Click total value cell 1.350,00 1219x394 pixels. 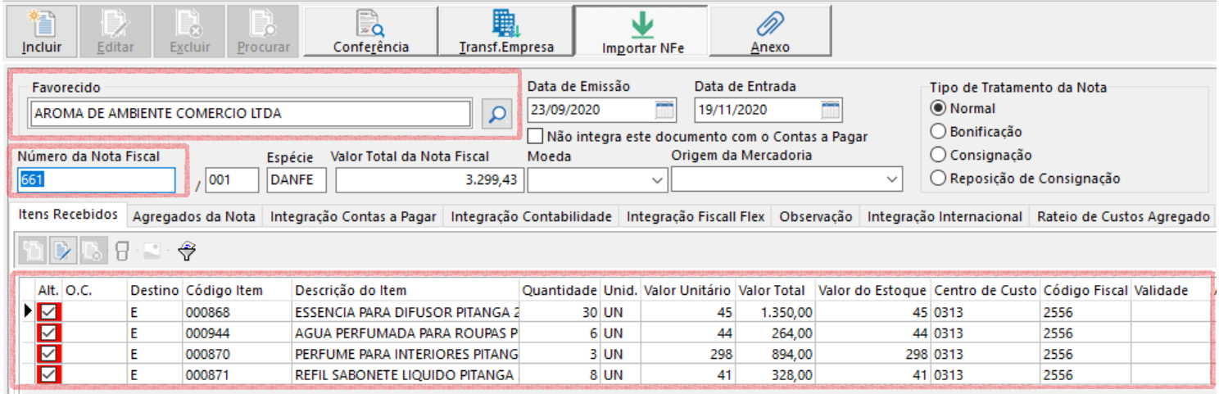775,311
